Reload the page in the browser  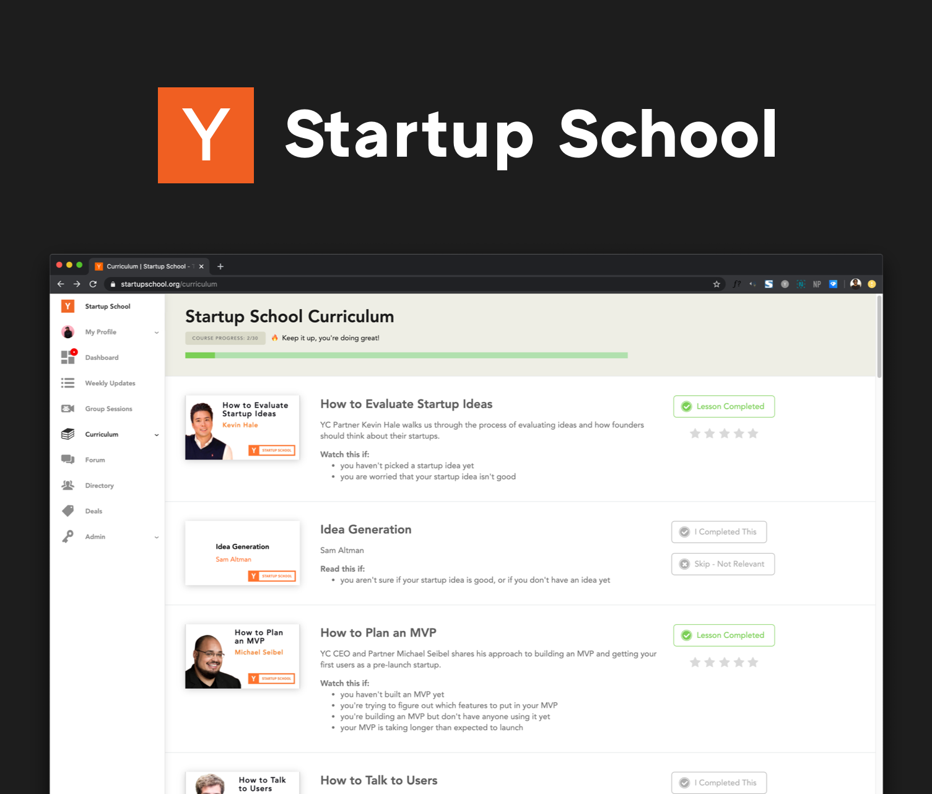pos(93,284)
